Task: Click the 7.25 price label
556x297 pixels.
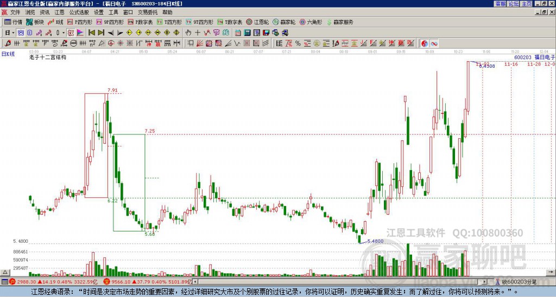Action: click(x=150, y=131)
